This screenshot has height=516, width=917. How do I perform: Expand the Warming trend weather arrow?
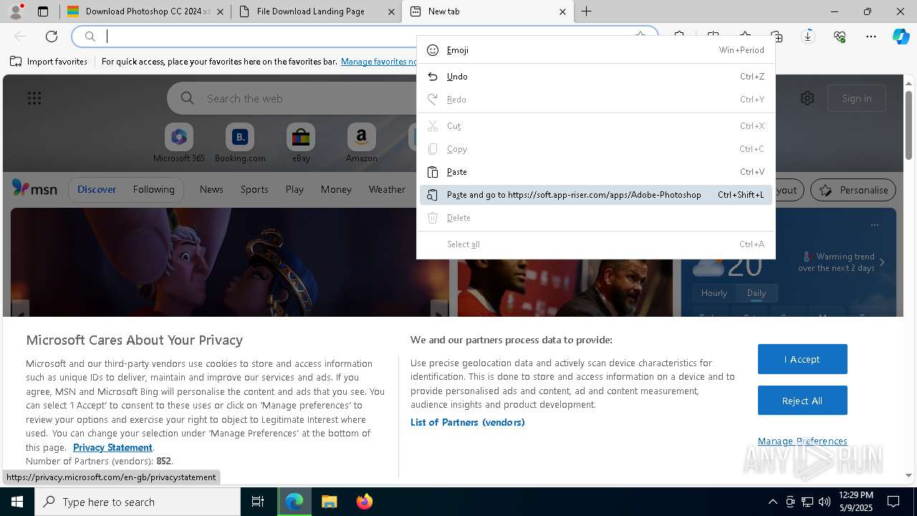coord(882,262)
